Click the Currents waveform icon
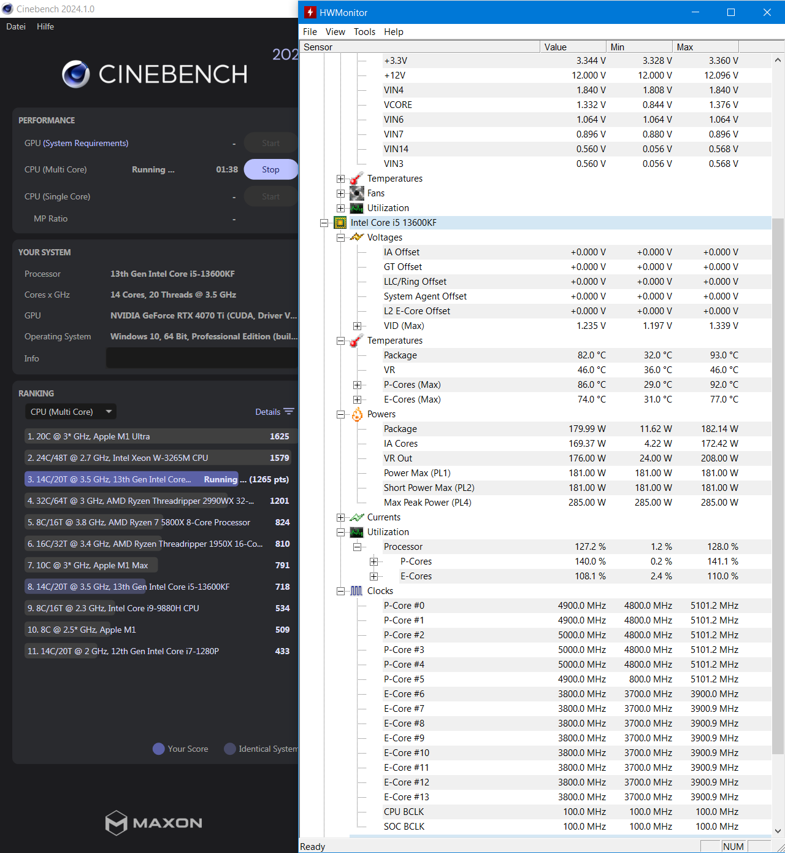Screen dimensions: 785x853 tap(356, 517)
